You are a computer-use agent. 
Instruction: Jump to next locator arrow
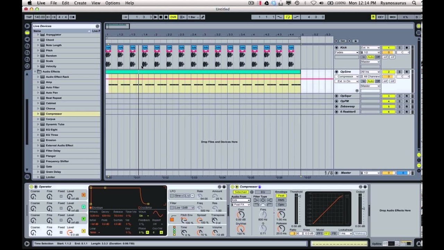point(349,41)
